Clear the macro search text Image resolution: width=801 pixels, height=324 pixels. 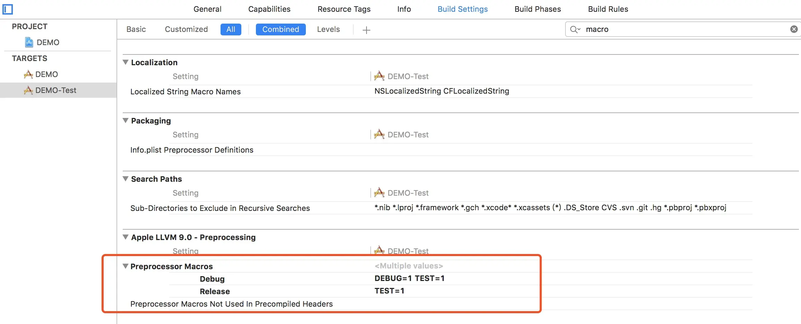pyautogui.click(x=794, y=29)
